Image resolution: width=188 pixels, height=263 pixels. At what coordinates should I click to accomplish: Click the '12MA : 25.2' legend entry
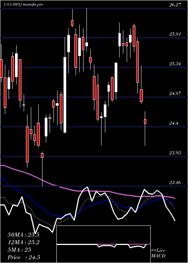click(x=23, y=242)
